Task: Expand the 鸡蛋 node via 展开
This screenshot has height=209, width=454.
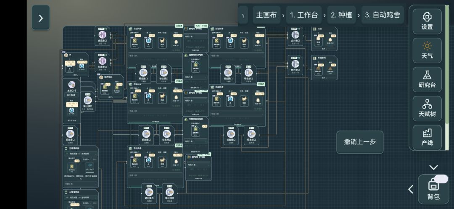Action: coord(324,49)
